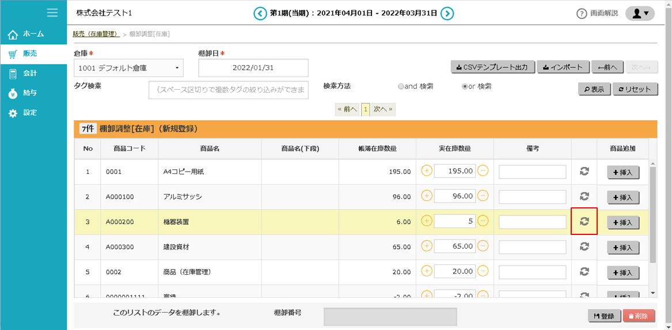The width and height of the screenshot is (672, 330).
Task: Open the 画面解説 help icon
Action: point(582,13)
